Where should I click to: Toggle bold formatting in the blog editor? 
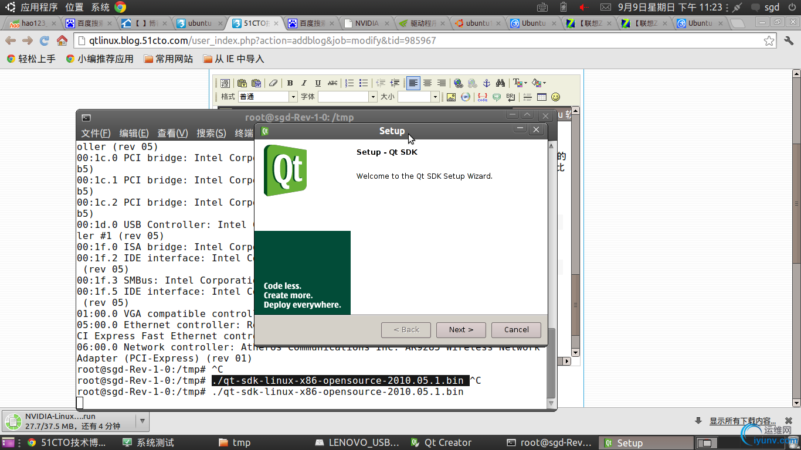point(289,83)
